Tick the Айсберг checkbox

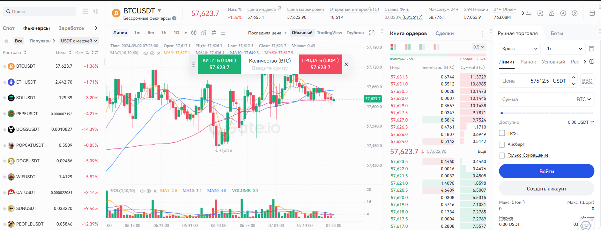pyautogui.click(x=502, y=145)
